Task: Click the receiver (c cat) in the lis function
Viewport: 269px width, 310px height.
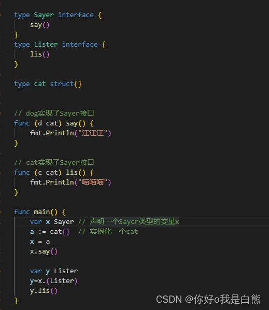Action: click(x=48, y=173)
